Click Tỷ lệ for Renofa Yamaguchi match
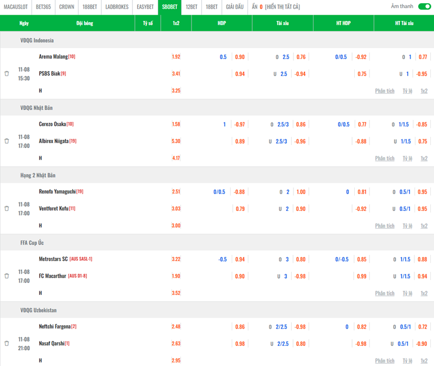The height and width of the screenshot is (366, 434). [x=407, y=226]
